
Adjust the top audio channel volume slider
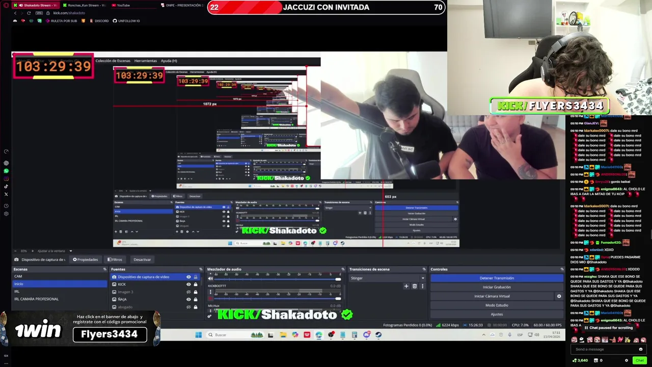point(278,279)
